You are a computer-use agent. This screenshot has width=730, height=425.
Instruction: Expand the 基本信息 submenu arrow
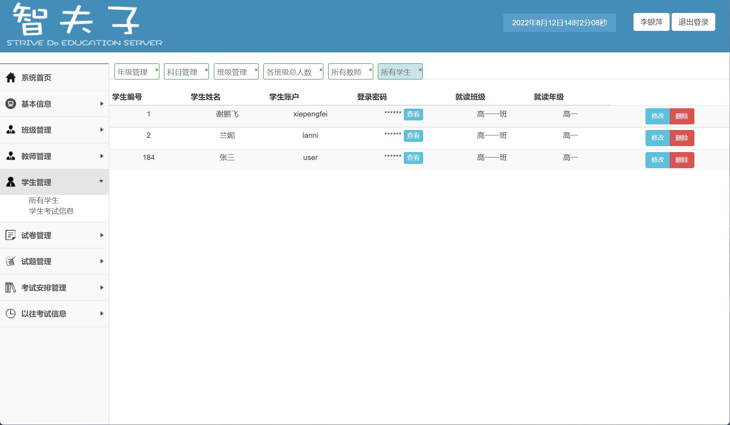[102, 104]
